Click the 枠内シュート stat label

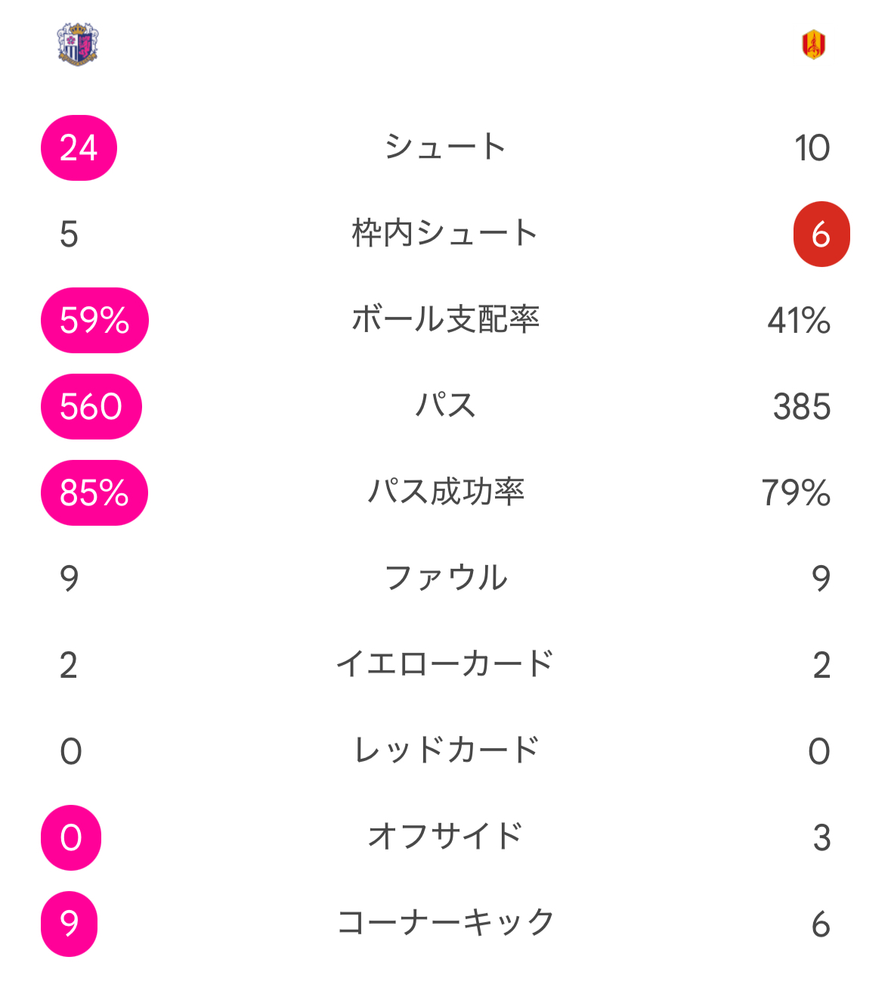[x=445, y=233]
